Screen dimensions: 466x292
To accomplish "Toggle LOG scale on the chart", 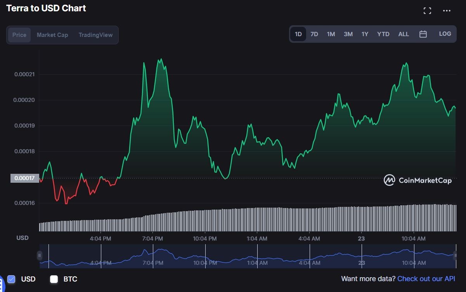I will point(445,34).
